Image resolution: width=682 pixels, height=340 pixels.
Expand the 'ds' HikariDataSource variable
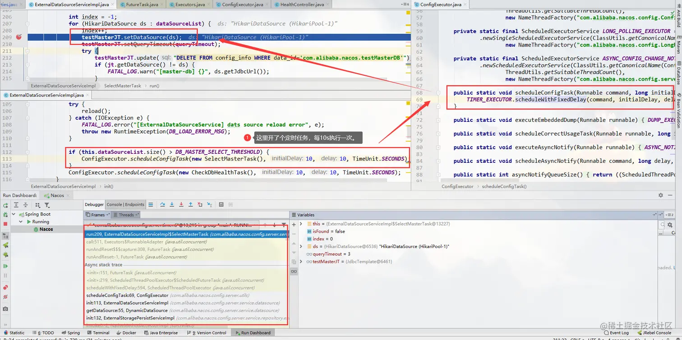(x=301, y=246)
